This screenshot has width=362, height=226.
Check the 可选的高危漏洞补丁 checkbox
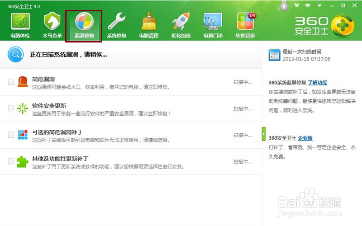click(x=11, y=135)
